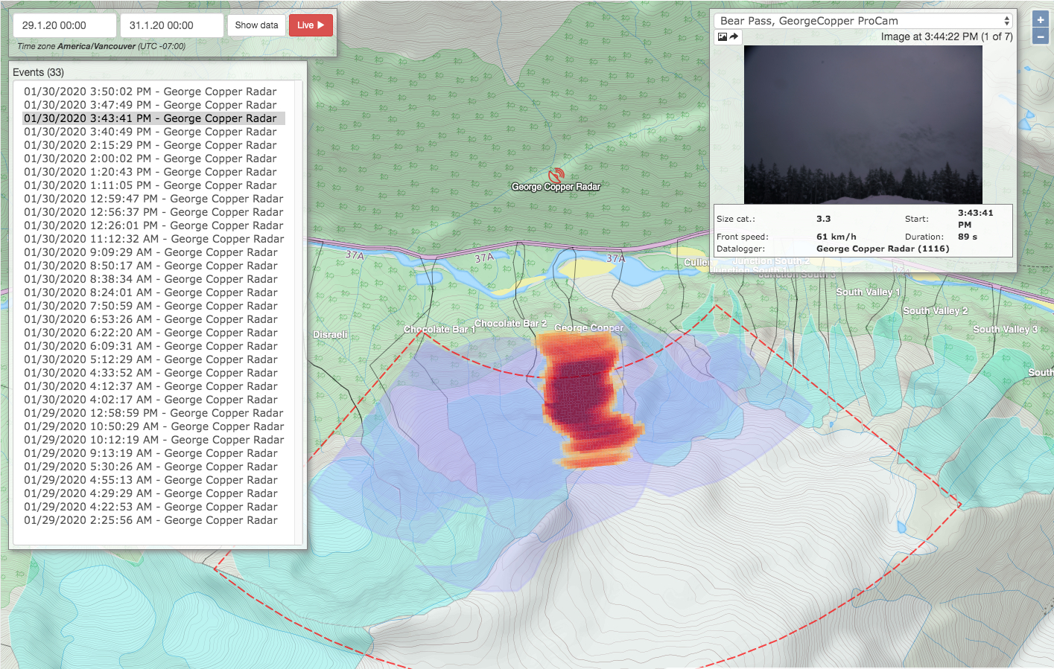Click the George Copper Radar map marker
Viewport: 1054px width, 669px height.
pyautogui.click(x=556, y=175)
